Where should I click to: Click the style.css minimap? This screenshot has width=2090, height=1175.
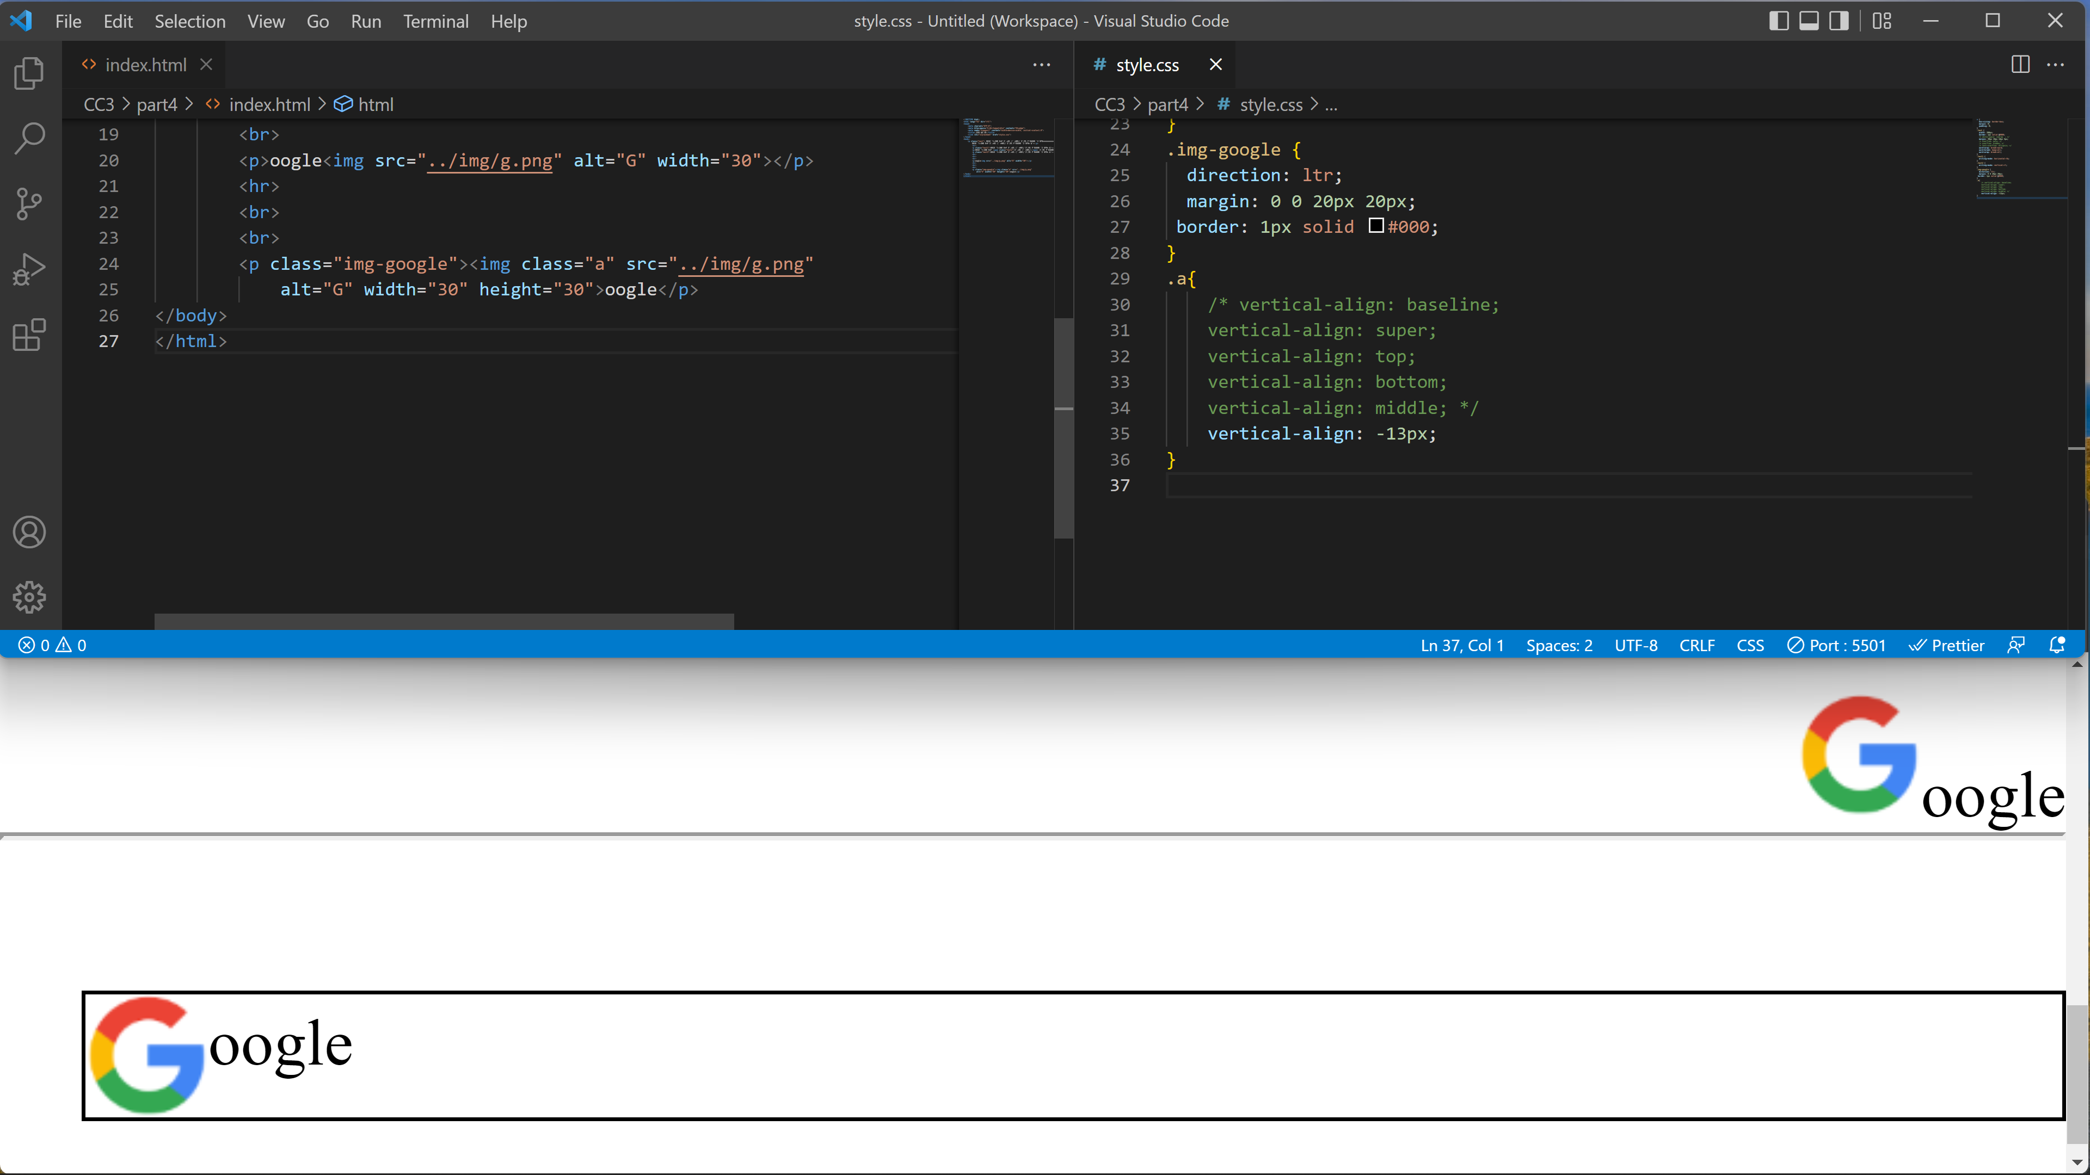click(x=2021, y=158)
